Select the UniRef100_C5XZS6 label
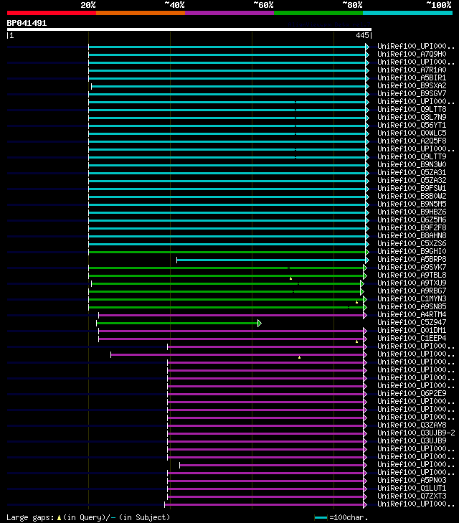Image resolution: width=459 pixels, height=523 pixels. (412, 243)
